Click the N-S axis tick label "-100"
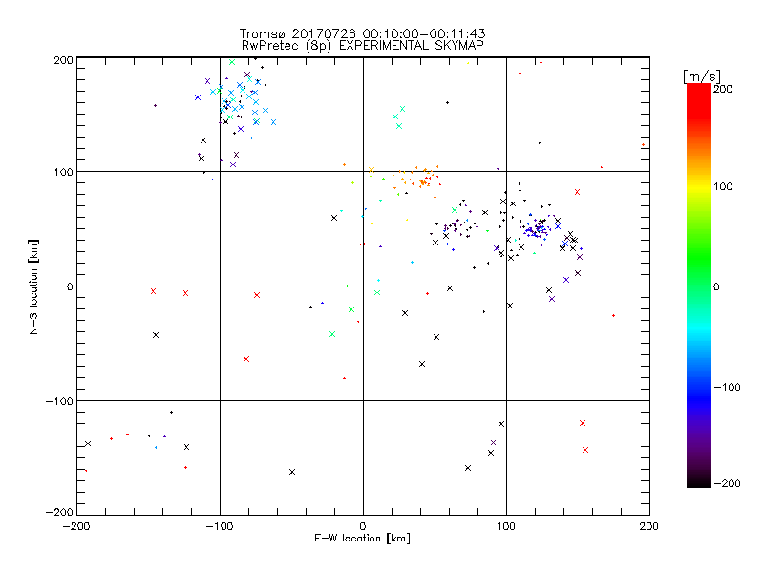 coord(59,401)
